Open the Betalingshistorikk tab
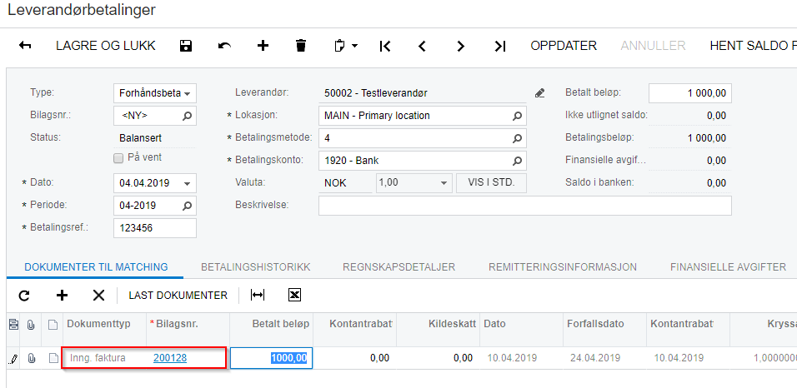 pyautogui.click(x=256, y=266)
